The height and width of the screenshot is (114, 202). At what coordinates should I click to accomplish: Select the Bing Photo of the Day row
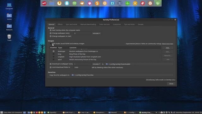point(105,54)
